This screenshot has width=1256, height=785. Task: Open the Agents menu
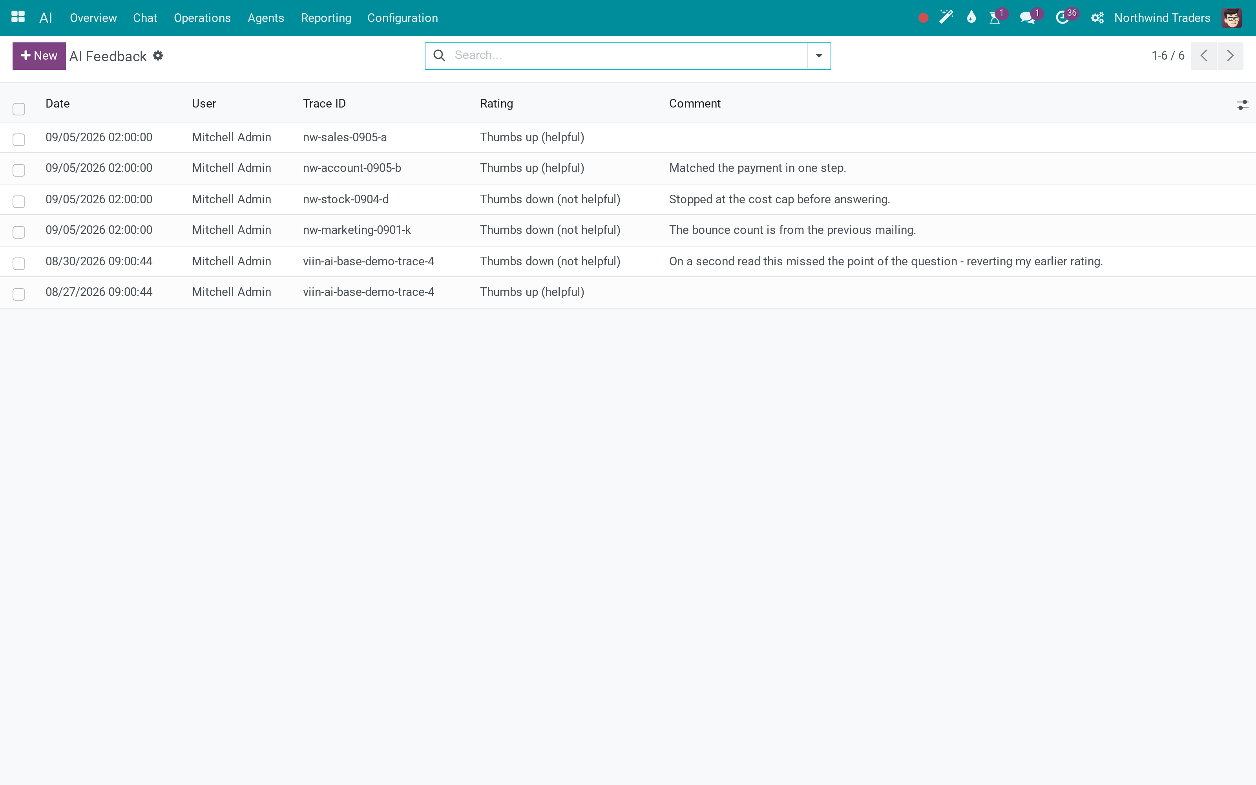(x=266, y=18)
